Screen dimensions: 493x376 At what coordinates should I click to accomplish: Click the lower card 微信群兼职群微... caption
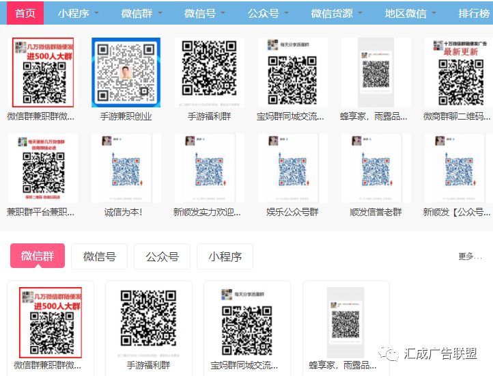48,365
